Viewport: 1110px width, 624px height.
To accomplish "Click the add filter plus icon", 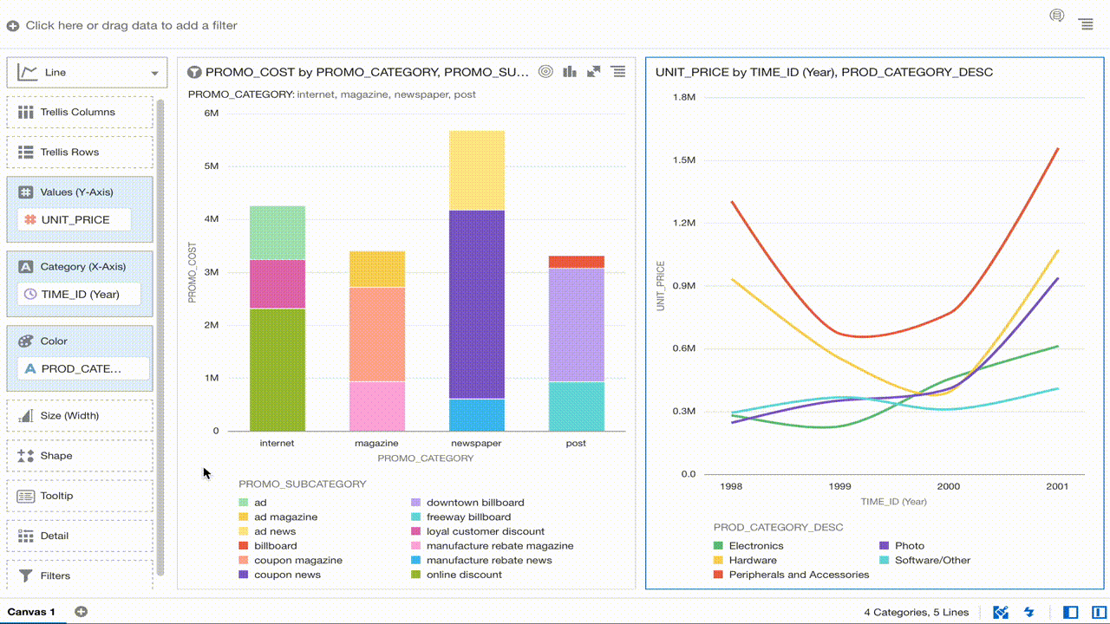I will coord(13,26).
